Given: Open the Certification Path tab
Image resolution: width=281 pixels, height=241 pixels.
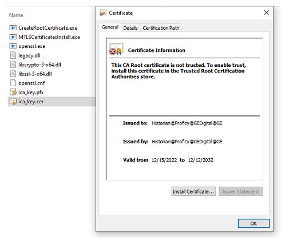Looking at the screenshot, I should [x=161, y=28].
